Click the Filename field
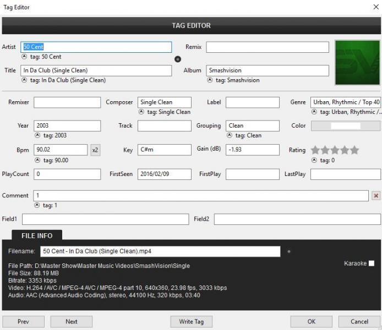The height and width of the screenshot is (330, 382). (160, 251)
